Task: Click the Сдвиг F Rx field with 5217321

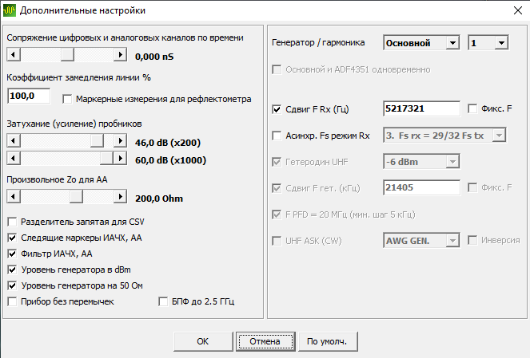Action: 421,108
